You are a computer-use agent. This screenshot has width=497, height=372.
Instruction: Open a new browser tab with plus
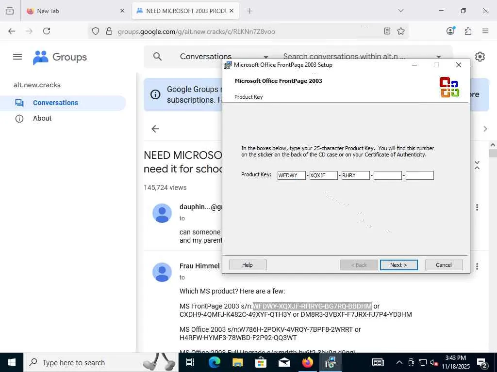[x=250, y=11]
